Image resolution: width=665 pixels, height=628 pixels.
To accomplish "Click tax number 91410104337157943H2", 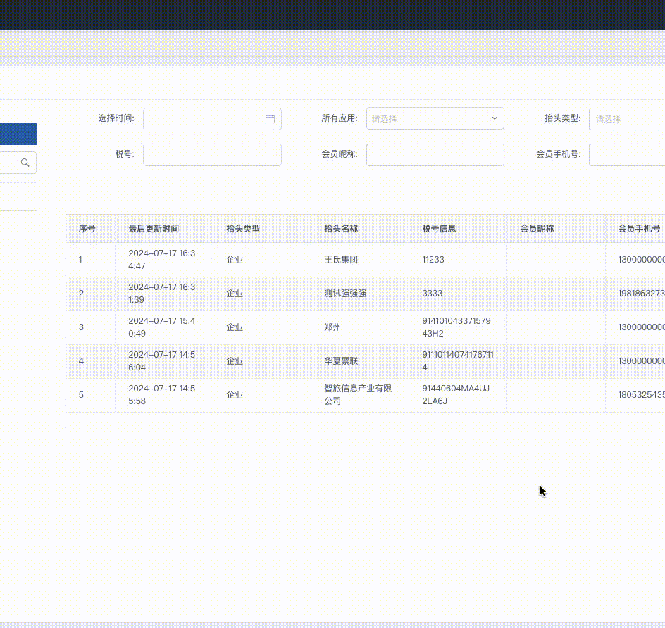I will pos(456,327).
